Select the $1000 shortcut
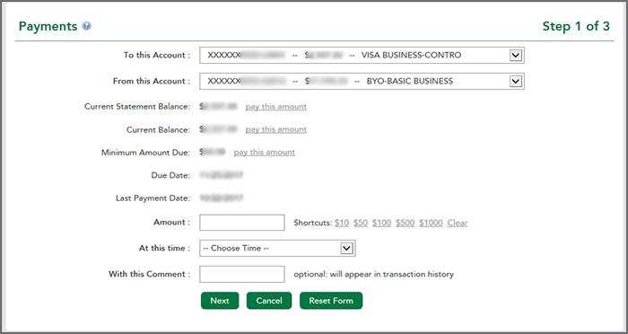This screenshot has height=334, width=628. click(x=431, y=223)
